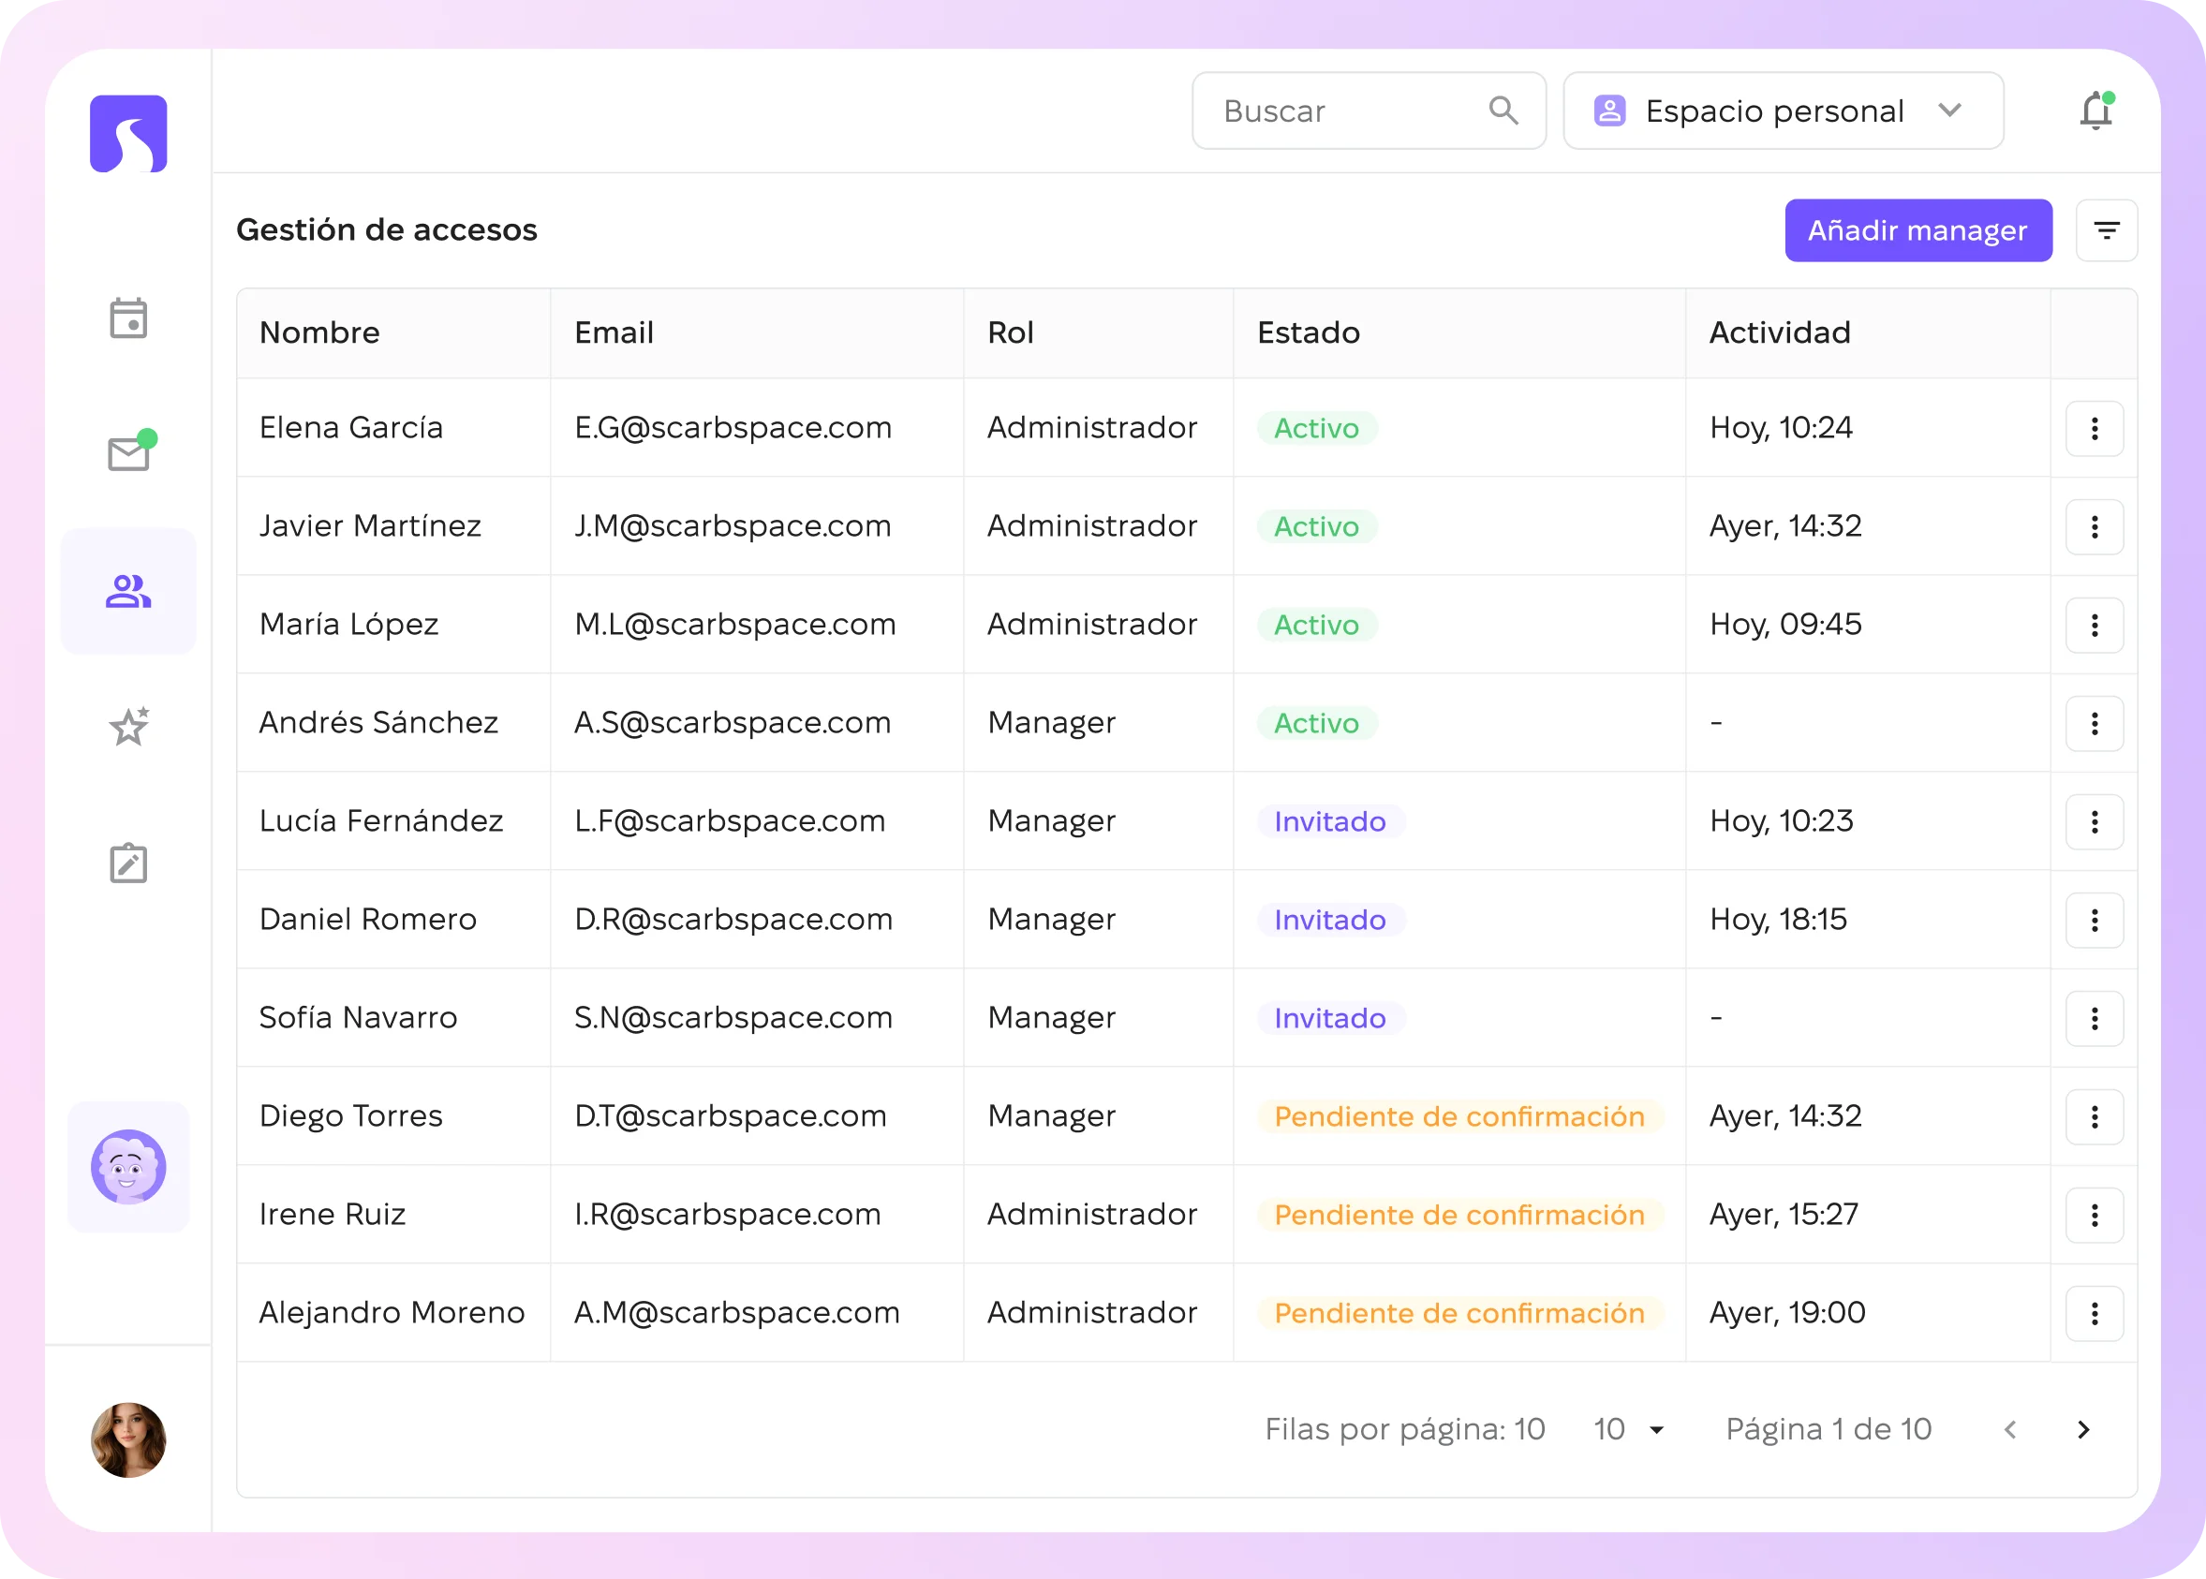Select the name Alejandro Moreno
The height and width of the screenshot is (1579, 2206).
click(x=392, y=1313)
